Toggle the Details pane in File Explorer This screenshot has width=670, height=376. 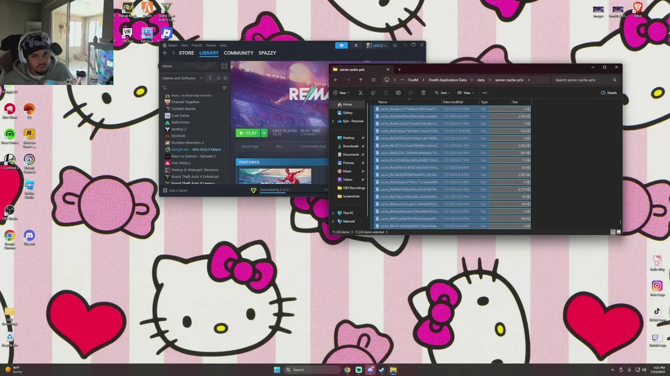pos(609,93)
